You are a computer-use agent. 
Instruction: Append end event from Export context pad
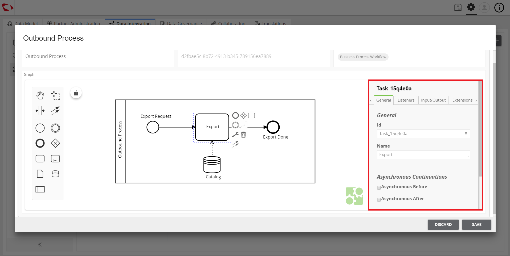(x=235, y=115)
